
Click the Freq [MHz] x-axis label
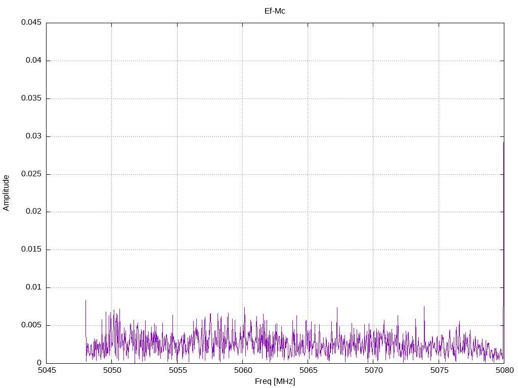click(275, 381)
